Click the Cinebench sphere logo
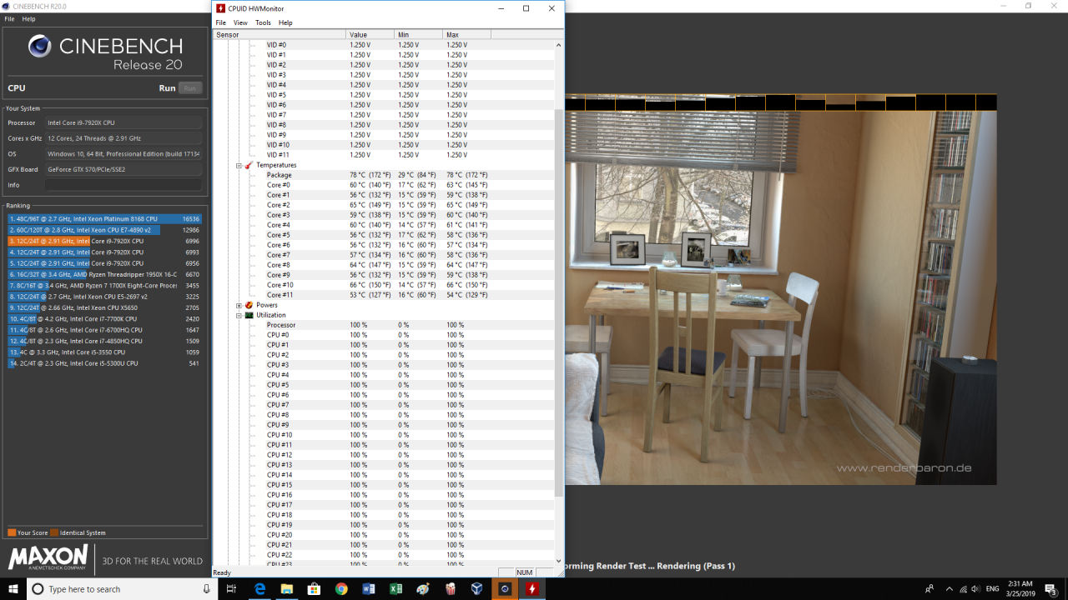The image size is (1068, 600). (x=39, y=47)
